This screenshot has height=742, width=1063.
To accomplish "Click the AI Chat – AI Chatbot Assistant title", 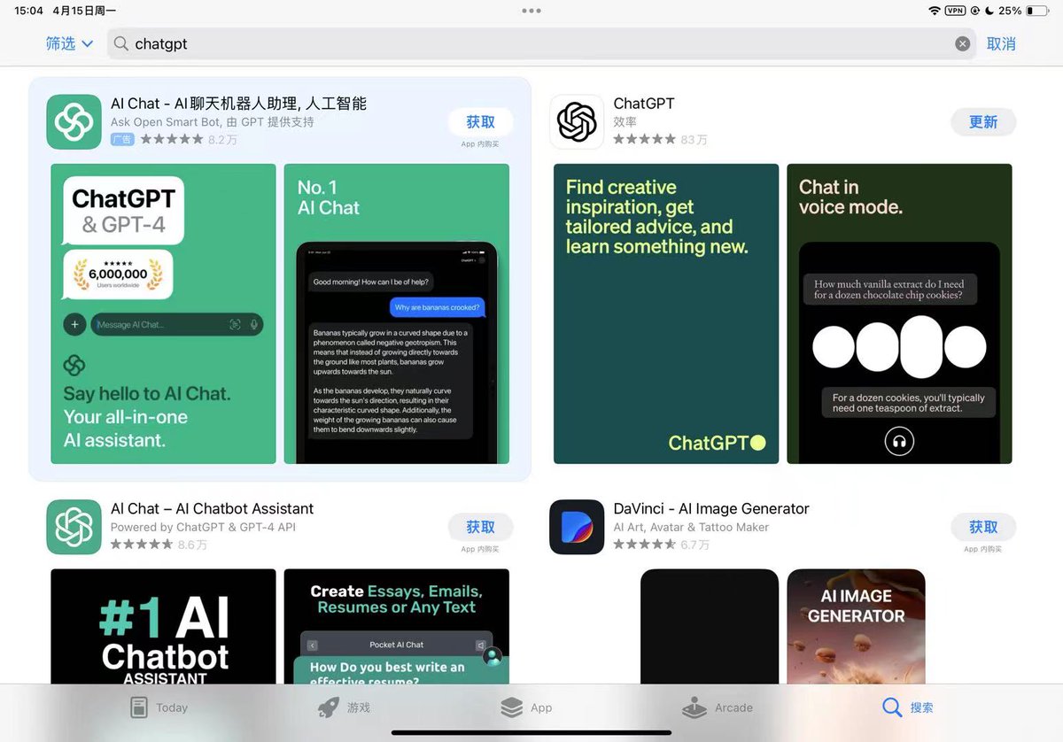I will [x=213, y=508].
